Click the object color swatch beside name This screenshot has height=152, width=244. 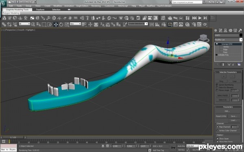coord(241,35)
